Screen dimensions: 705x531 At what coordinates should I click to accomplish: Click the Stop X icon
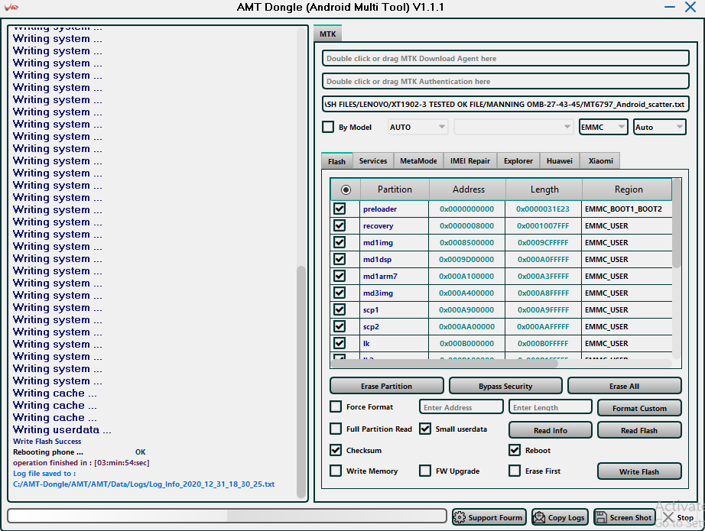pyautogui.click(x=668, y=517)
